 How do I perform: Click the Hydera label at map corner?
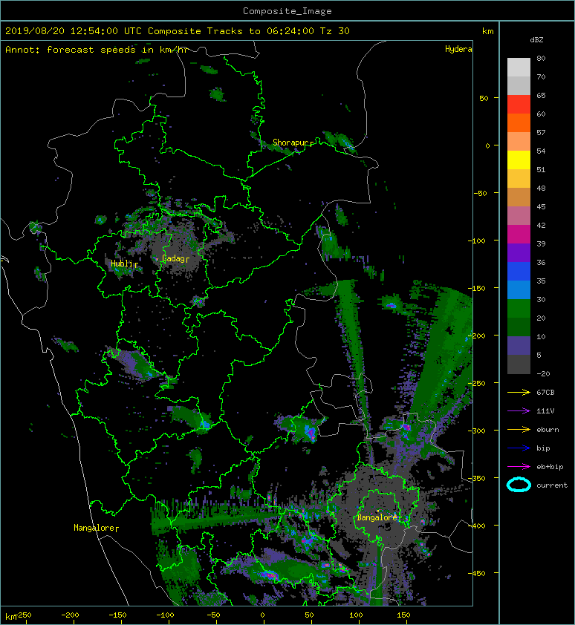[x=458, y=49]
